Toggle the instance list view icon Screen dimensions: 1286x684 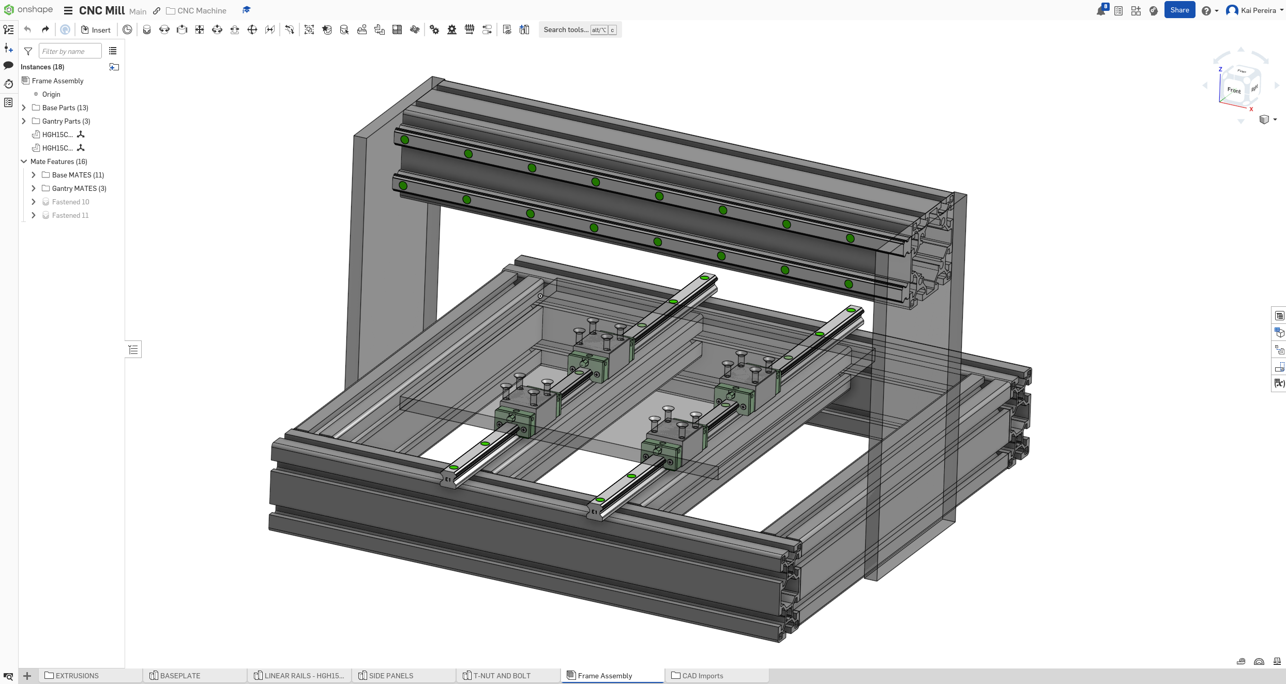113,51
